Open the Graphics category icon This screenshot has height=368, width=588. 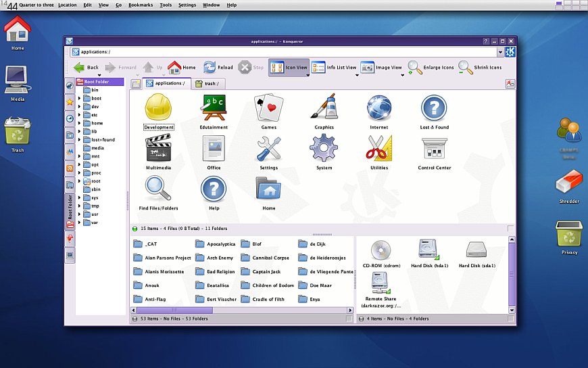pos(324,108)
